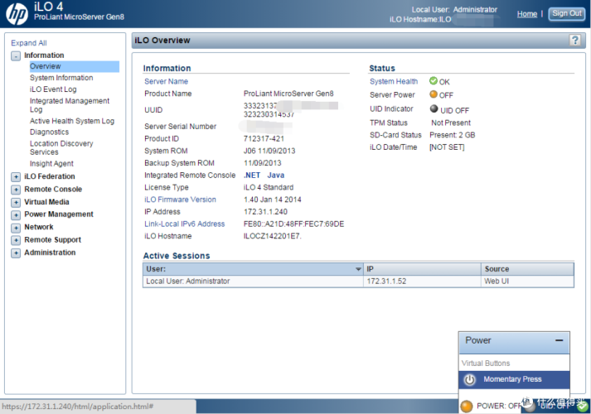This screenshot has width=591, height=414.
Task: Open the Insight Agent page
Action: pyautogui.click(x=51, y=163)
